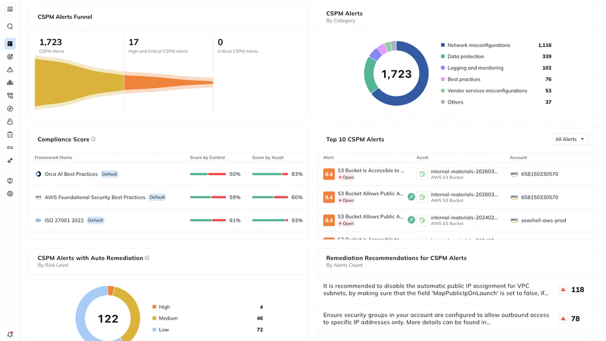Click the building logo icon atop sidebar
The image size is (606, 341).
tap(10, 9)
